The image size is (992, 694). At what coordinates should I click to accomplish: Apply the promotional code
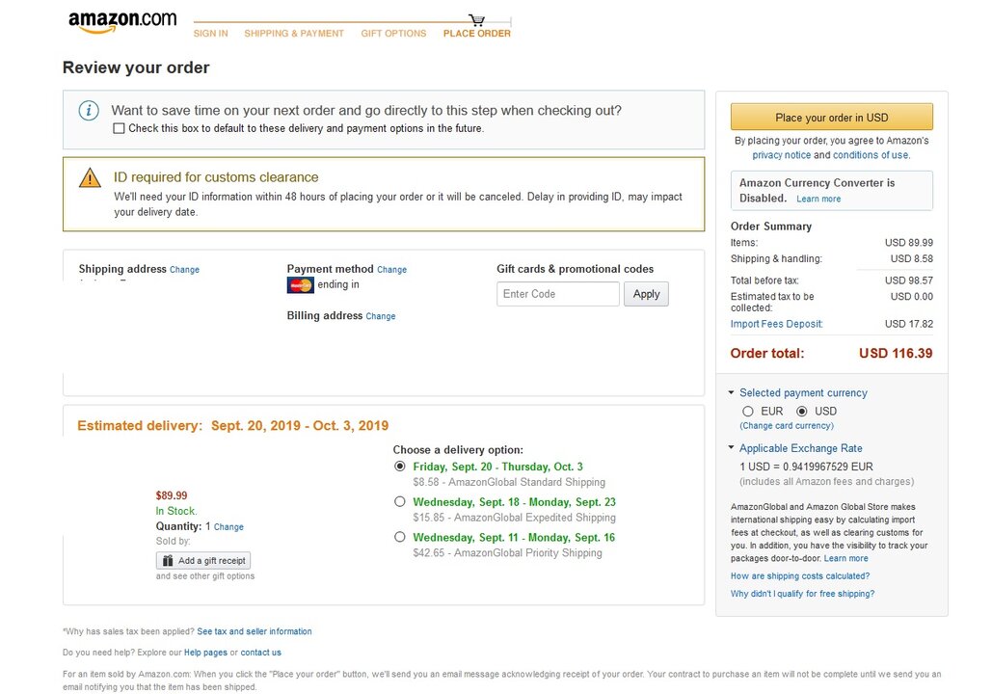646,294
